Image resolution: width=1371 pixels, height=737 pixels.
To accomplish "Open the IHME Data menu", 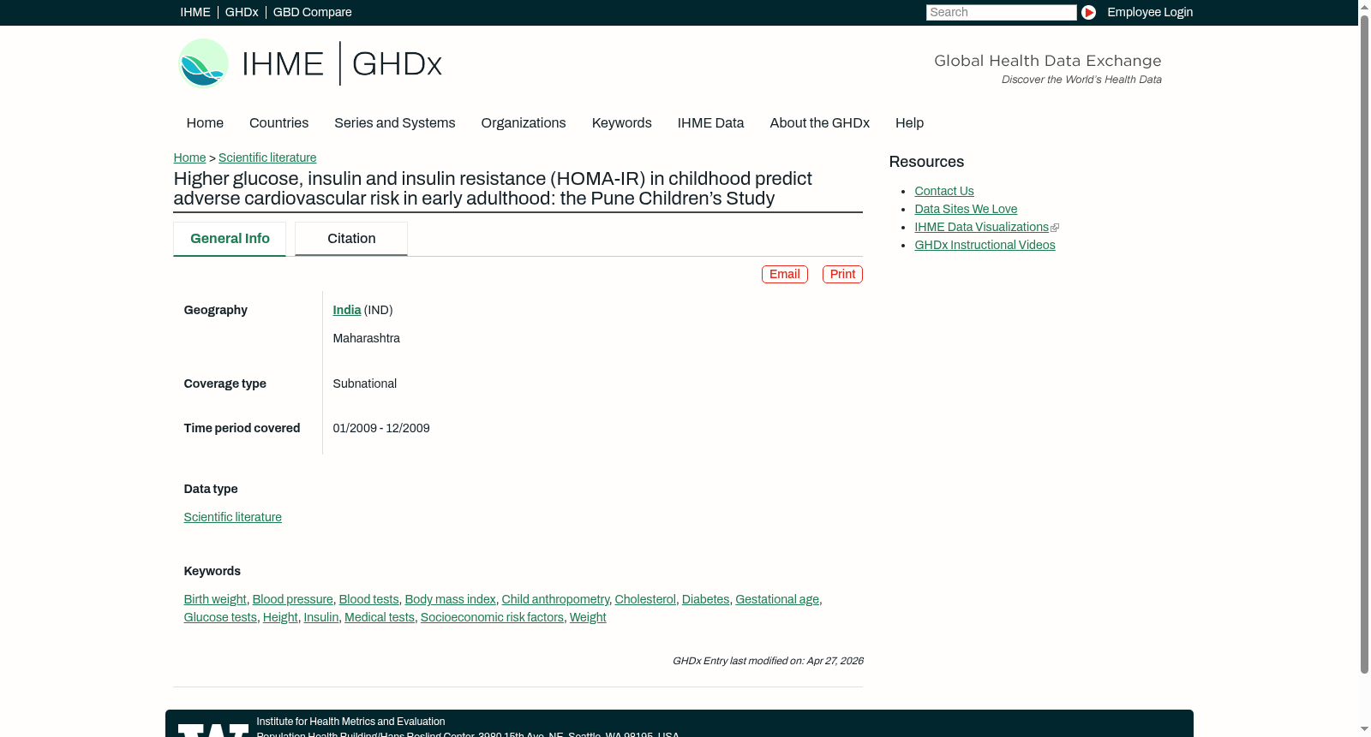I will click(710, 123).
